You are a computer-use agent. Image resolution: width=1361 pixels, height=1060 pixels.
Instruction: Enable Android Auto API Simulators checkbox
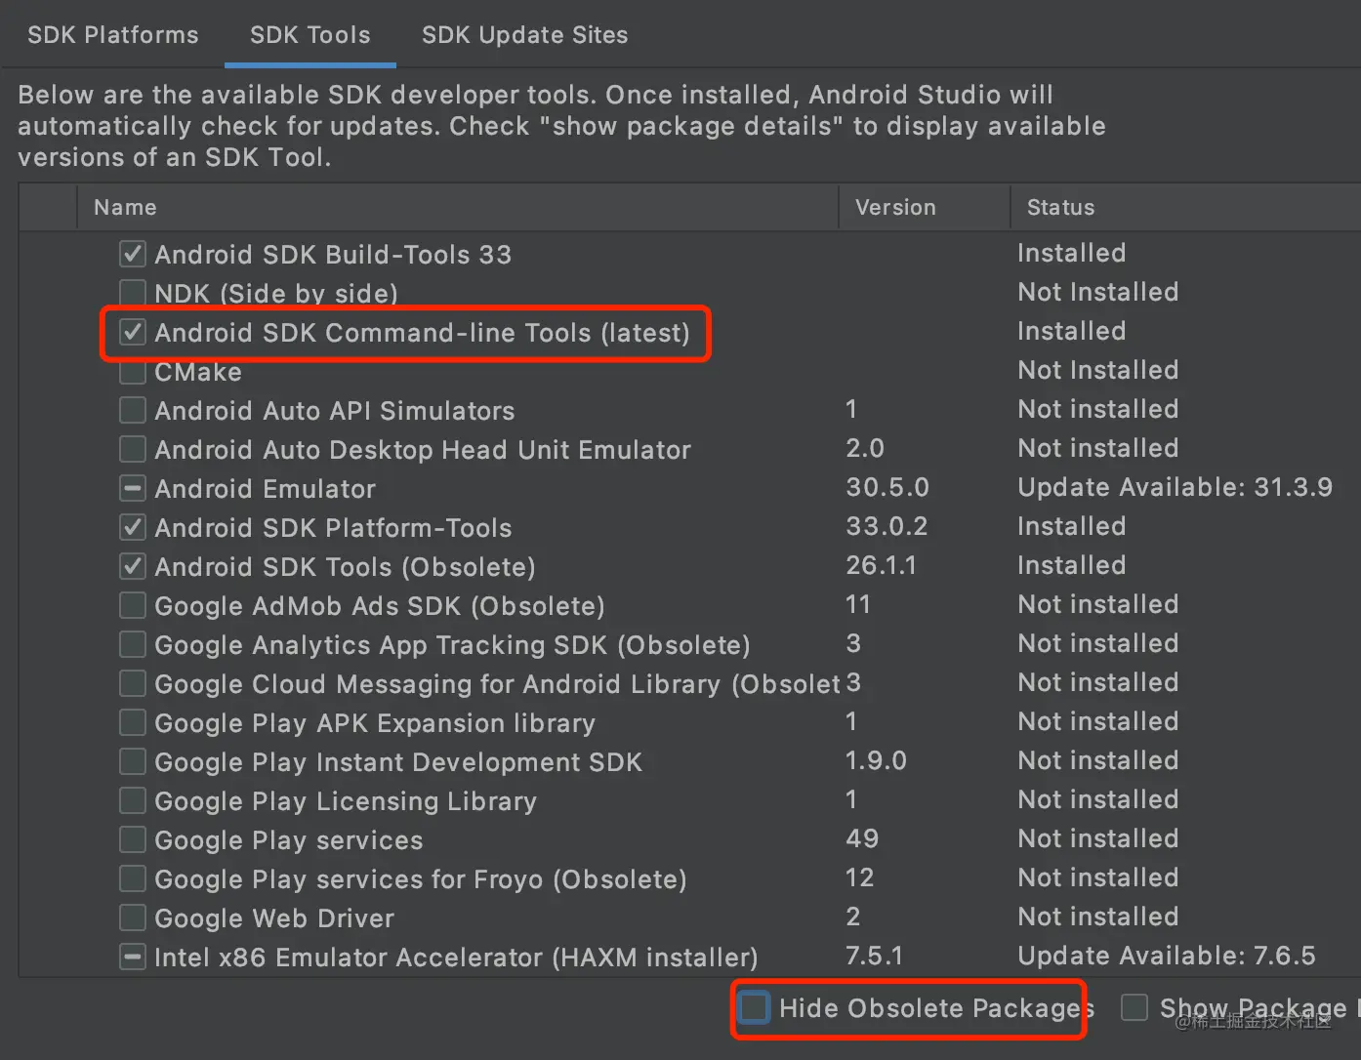click(x=133, y=411)
